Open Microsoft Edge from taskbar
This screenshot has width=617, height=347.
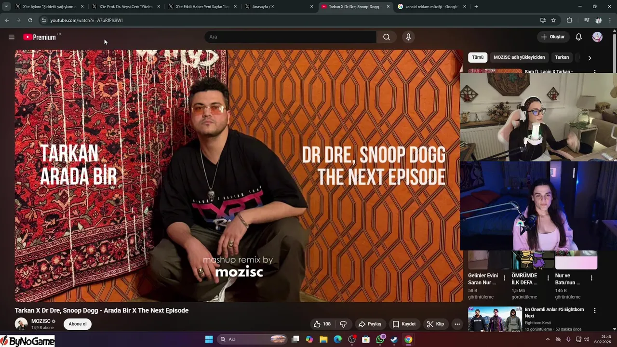point(338,339)
